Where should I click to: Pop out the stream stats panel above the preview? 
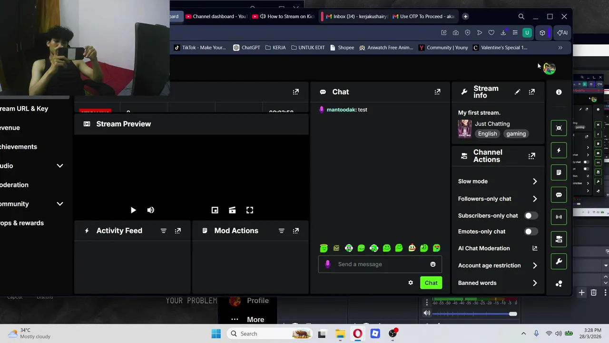tap(295, 92)
